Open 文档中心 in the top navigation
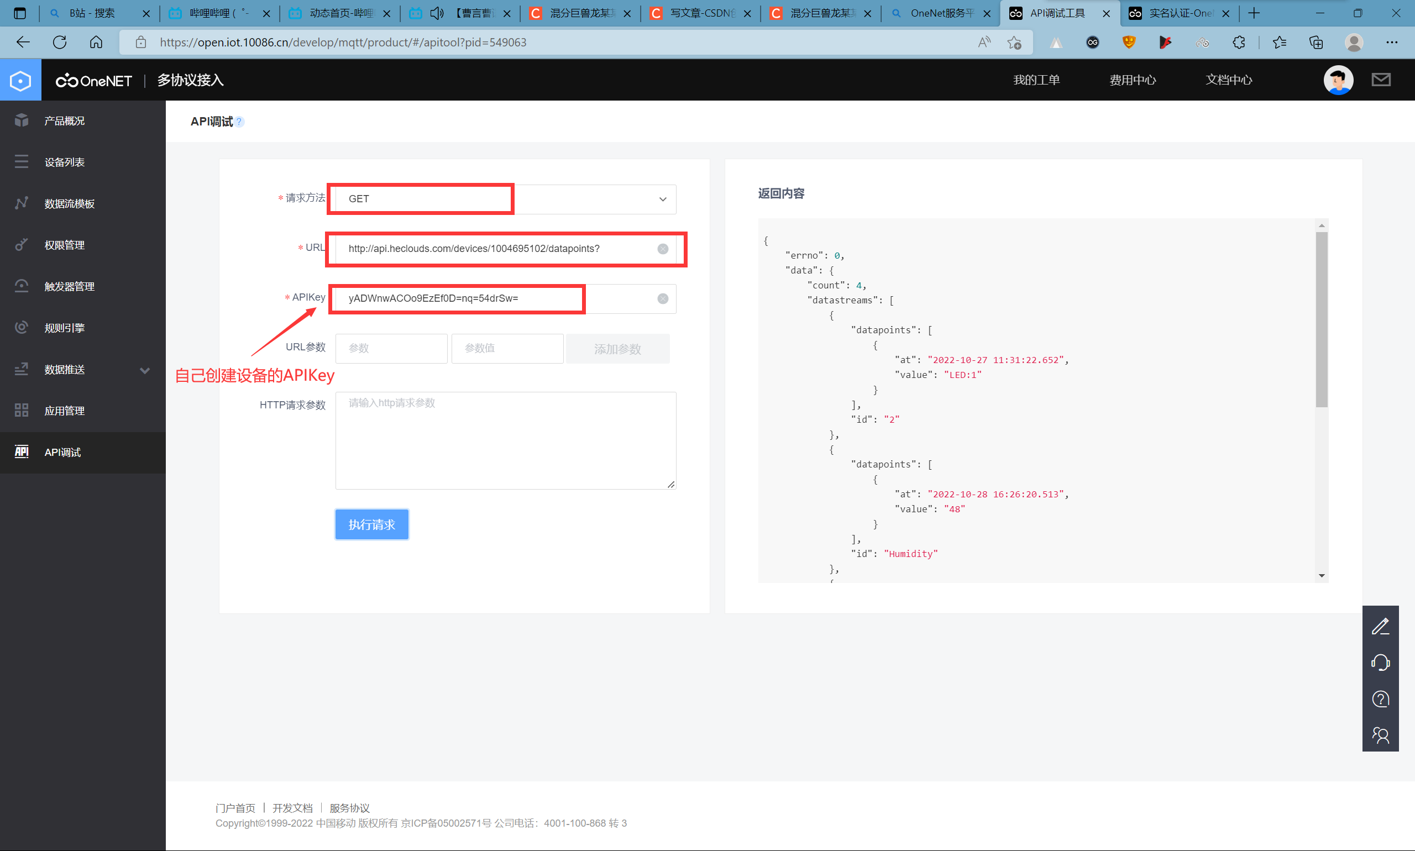 click(1229, 80)
